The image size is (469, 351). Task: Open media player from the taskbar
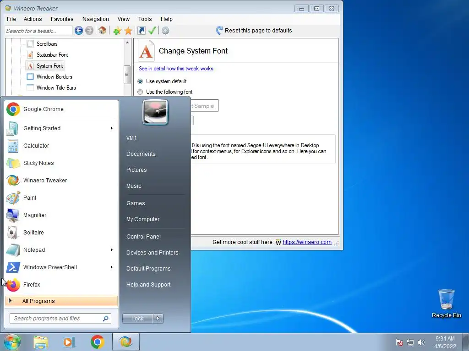tap(68, 342)
